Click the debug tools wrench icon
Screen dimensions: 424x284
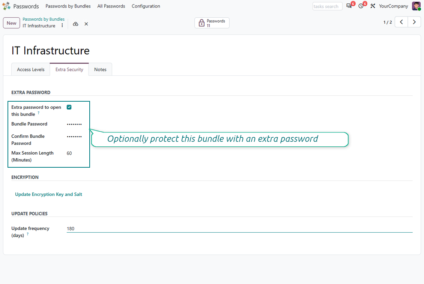click(x=373, y=6)
